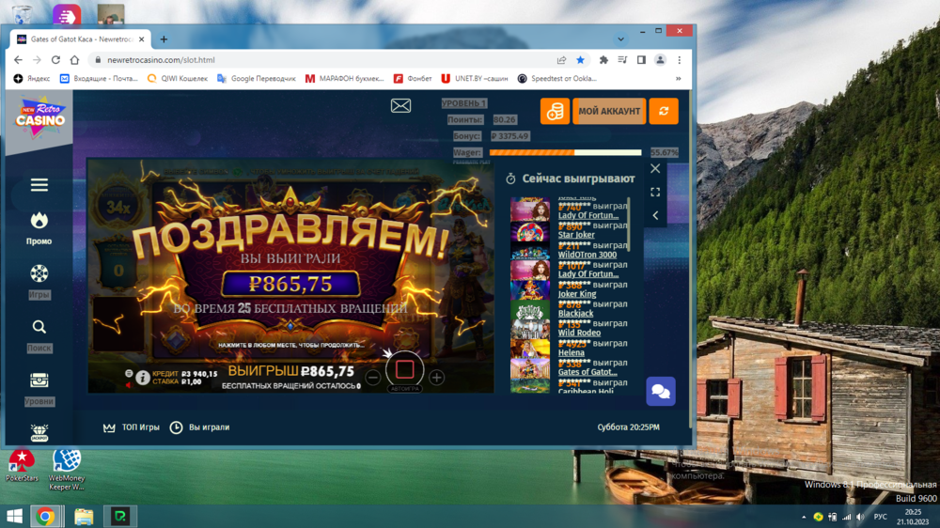Click the Поиск magnifier icon
940x528 pixels.
pyautogui.click(x=39, y=327)
